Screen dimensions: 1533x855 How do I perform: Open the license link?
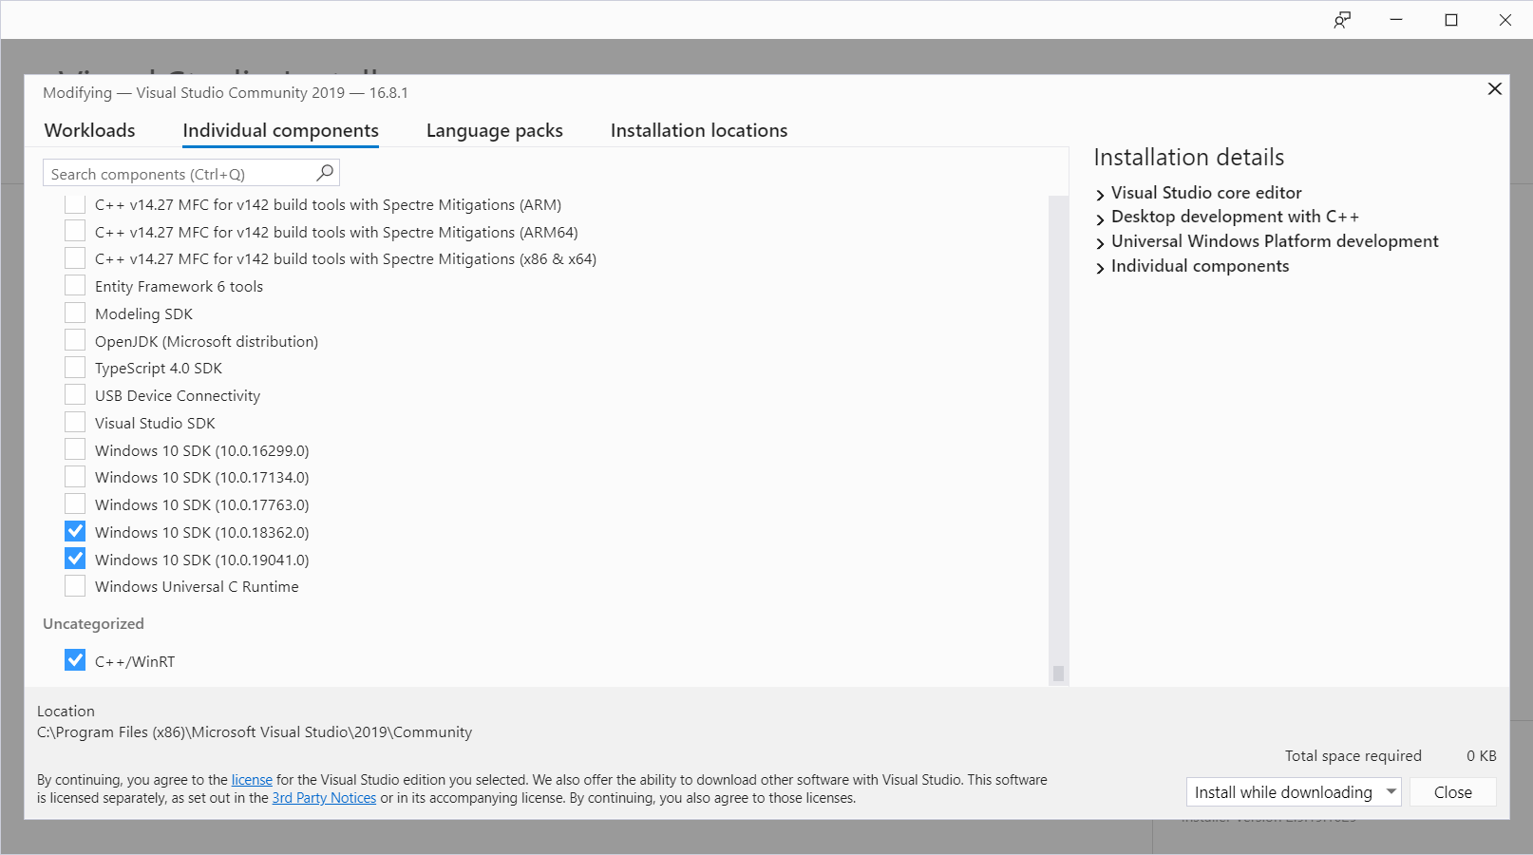coord(252,780)
